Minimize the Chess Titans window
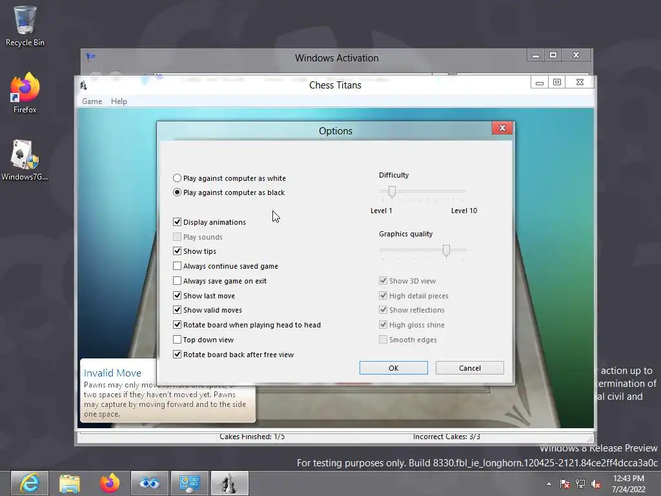 click(539, 82)
